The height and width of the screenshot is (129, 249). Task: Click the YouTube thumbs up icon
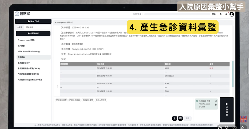click(x=220, y=127)
